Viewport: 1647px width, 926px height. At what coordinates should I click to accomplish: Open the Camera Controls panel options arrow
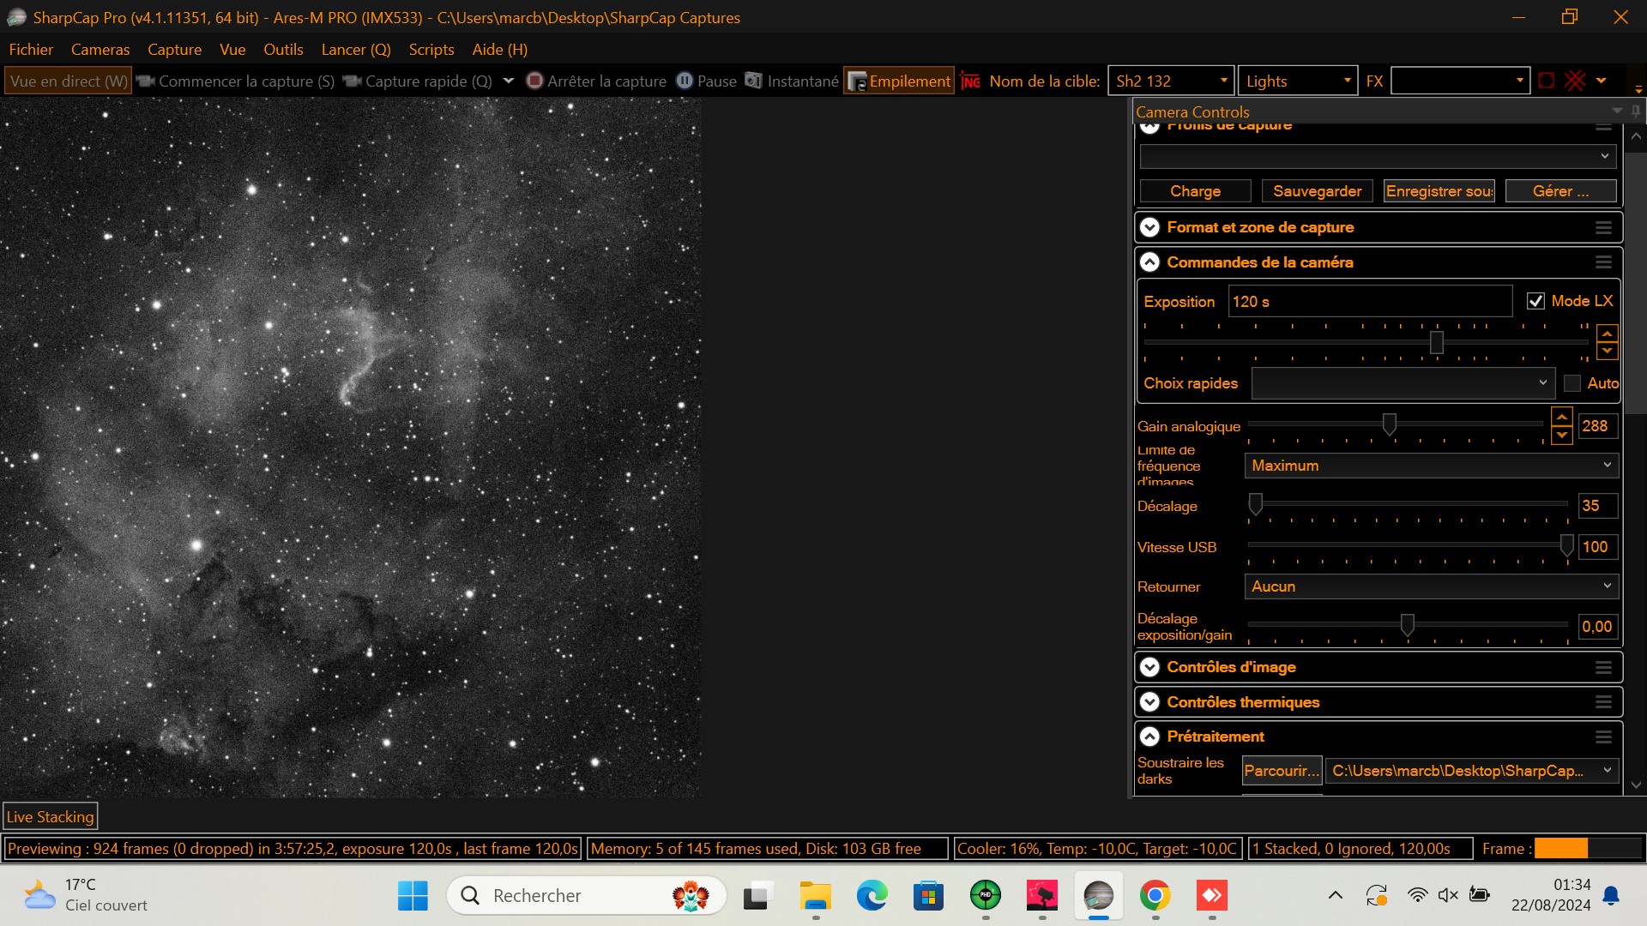click(1617, 111)
